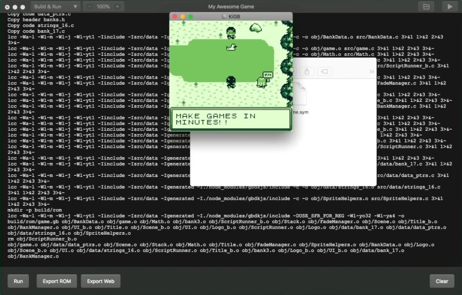Clear the build log output
462x295 pixels.
[x=441, y=281]
